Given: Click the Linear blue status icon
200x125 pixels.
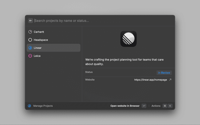Looking at the screenshot, I should [x=30, y=48].
